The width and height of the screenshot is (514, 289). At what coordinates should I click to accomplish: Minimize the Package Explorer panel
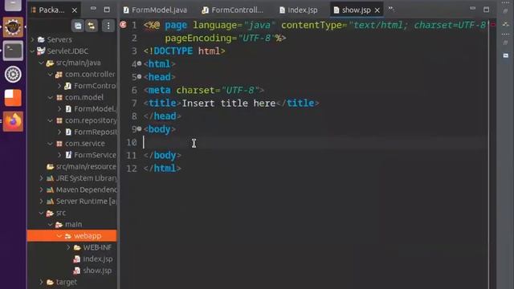[93, 9]
